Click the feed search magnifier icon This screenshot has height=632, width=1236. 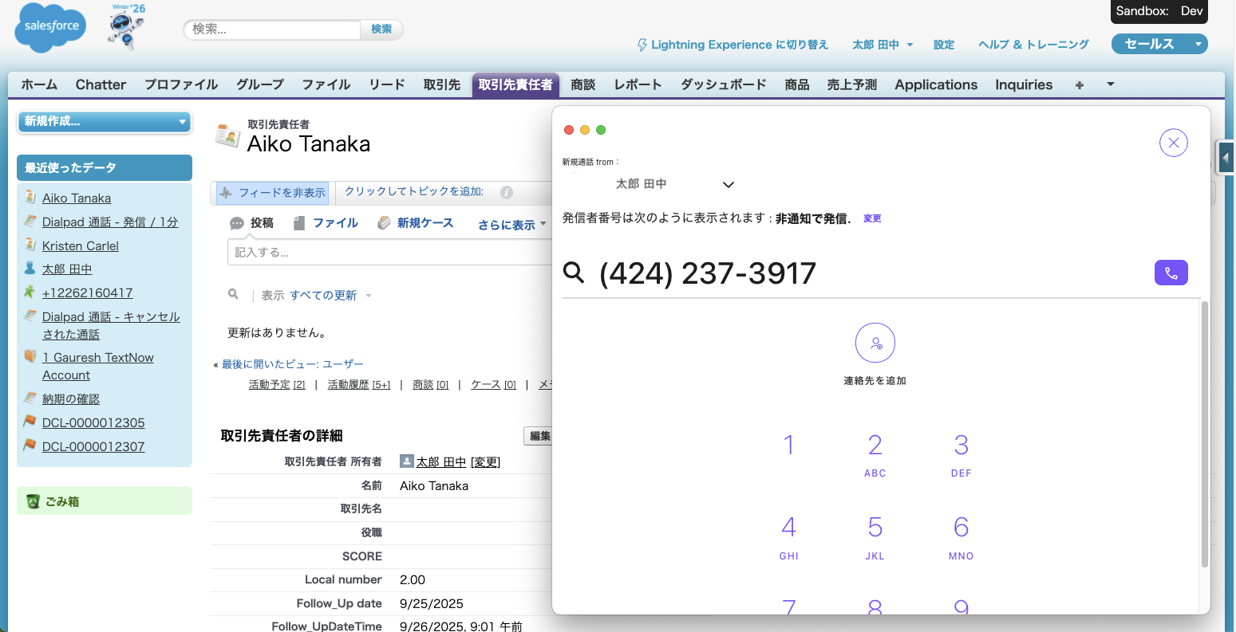(x=233, y=295)
